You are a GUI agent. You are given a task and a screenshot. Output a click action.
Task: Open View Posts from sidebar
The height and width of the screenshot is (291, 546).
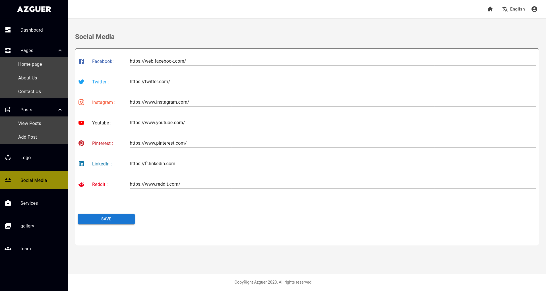[x=30, y=123]
